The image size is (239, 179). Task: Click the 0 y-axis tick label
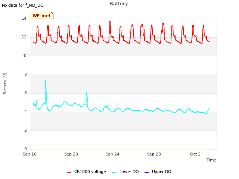coord(25,149)
